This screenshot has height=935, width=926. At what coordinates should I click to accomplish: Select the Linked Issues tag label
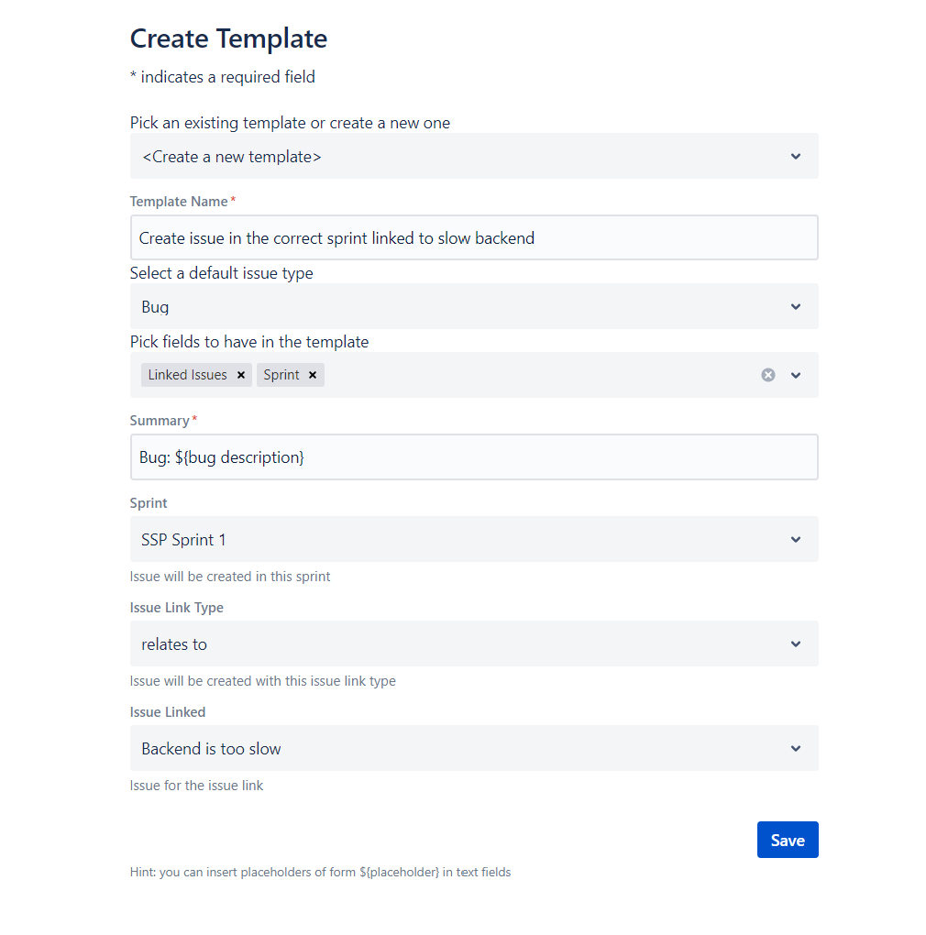coord(187,375)
